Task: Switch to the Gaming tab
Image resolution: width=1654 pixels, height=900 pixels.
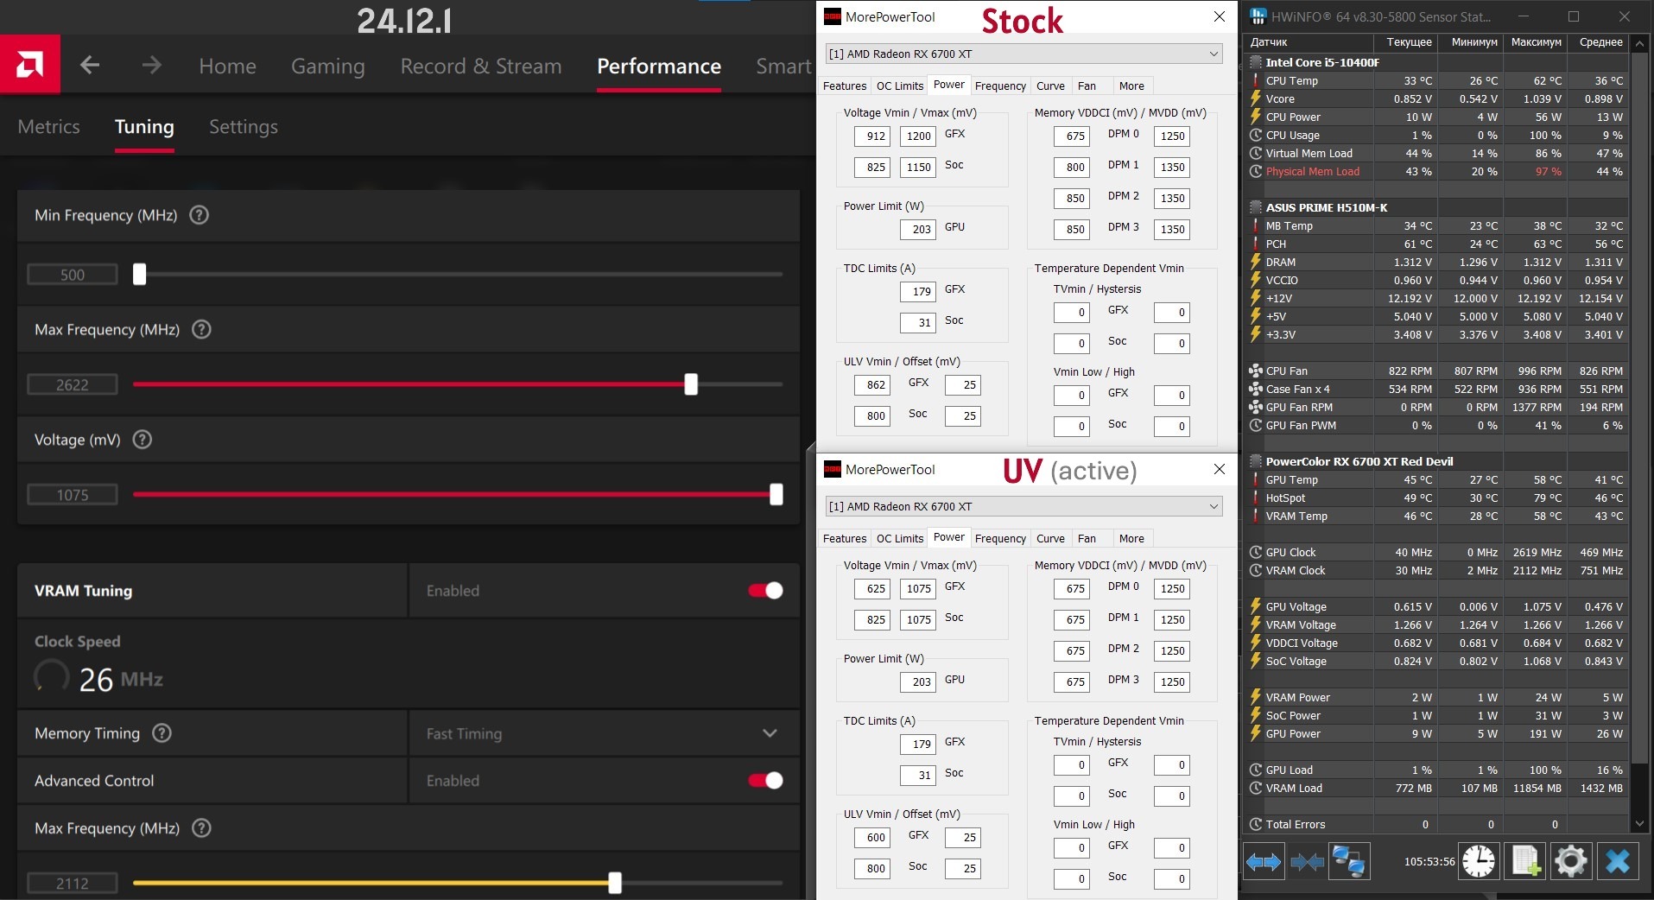Action: click(x=328, y=67)
